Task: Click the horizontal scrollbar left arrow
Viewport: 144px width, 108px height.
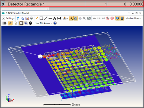Action: tap(47, 9)
